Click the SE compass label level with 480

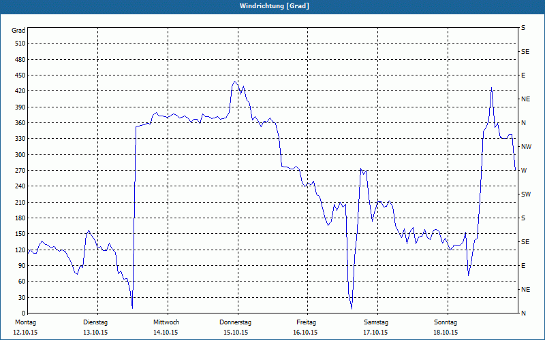click(525, 52)
